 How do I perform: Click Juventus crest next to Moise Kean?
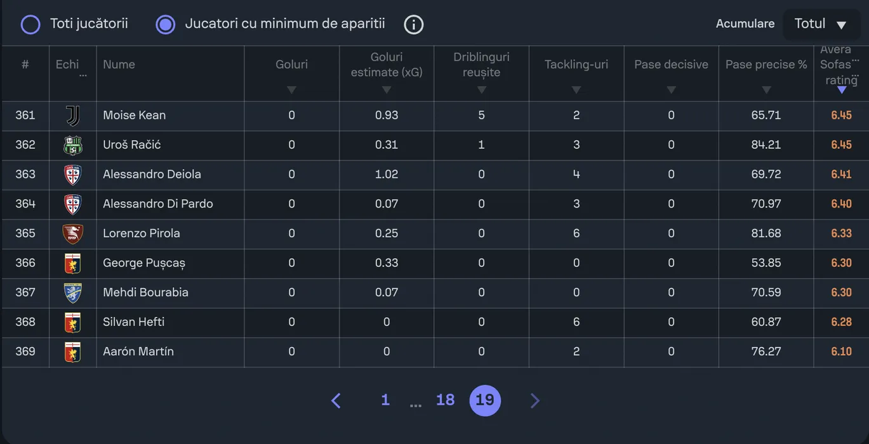coord(73,115)
